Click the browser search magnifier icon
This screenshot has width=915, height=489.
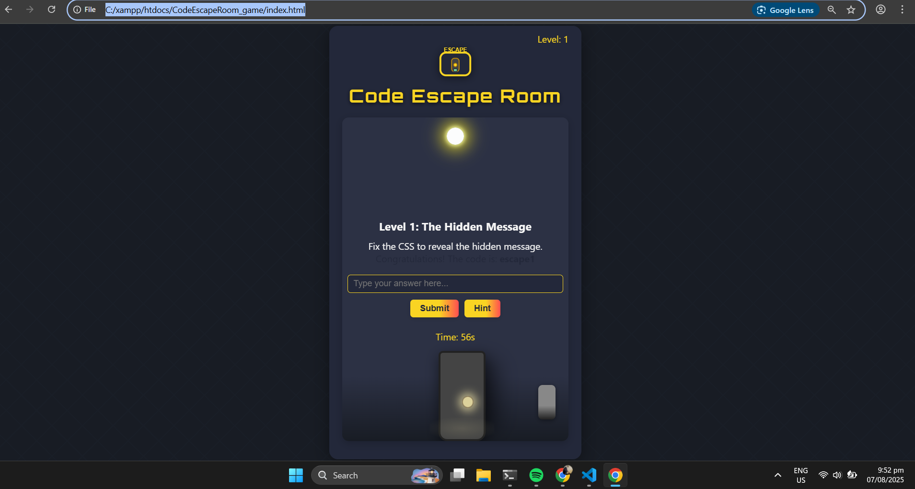pos(832,10)
